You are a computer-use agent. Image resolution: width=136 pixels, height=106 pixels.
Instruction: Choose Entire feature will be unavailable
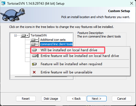[80, 72]
